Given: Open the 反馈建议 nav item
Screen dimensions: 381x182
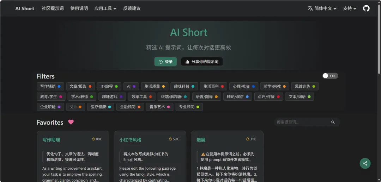Looking at the screenshot, I should pyautogui.click(x=132, y=8).
